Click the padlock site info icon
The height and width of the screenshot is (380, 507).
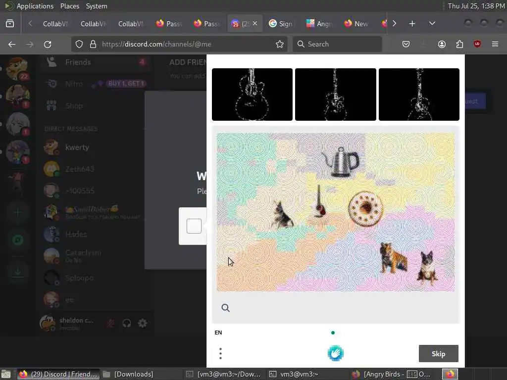tap(93, 44)
